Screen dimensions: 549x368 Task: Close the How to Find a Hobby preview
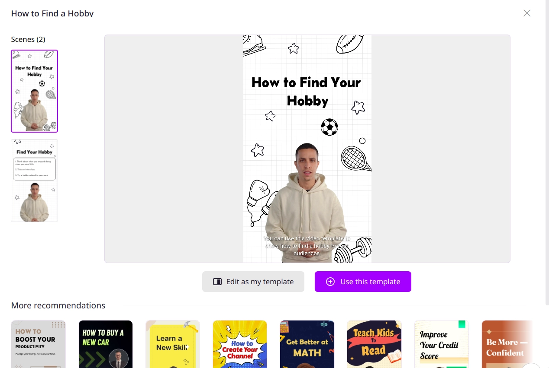click(527, 13)
